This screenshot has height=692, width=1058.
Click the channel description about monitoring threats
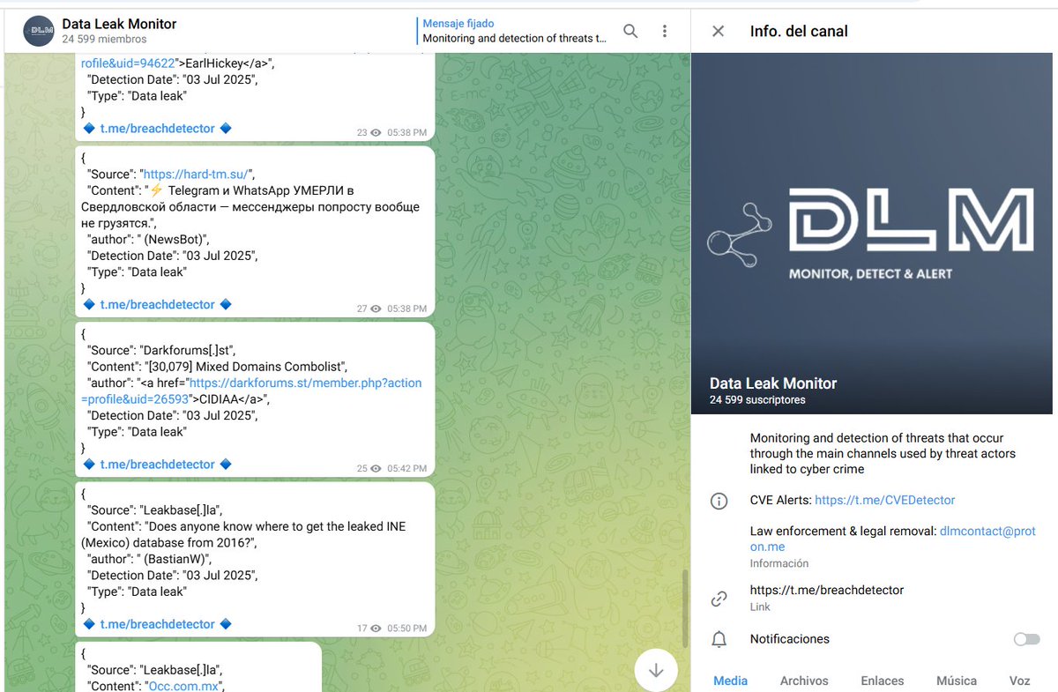883,453
